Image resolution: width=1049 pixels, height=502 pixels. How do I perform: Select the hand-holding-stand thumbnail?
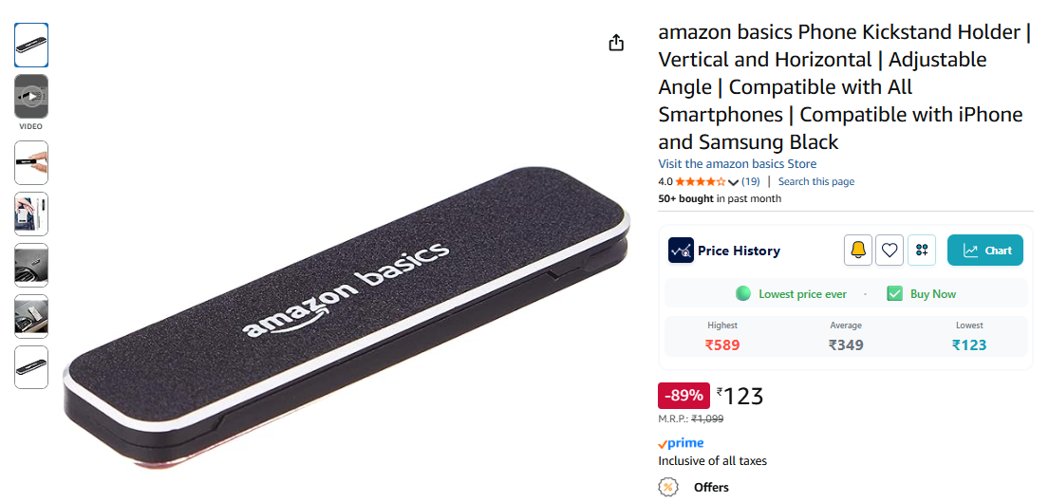31,162
